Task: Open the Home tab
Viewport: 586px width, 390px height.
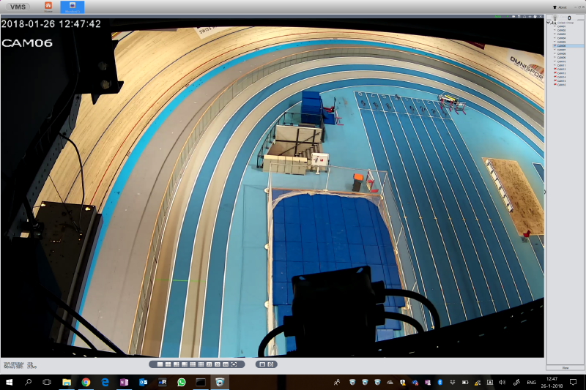Action: pyautogui.click(x=48, y=7)
